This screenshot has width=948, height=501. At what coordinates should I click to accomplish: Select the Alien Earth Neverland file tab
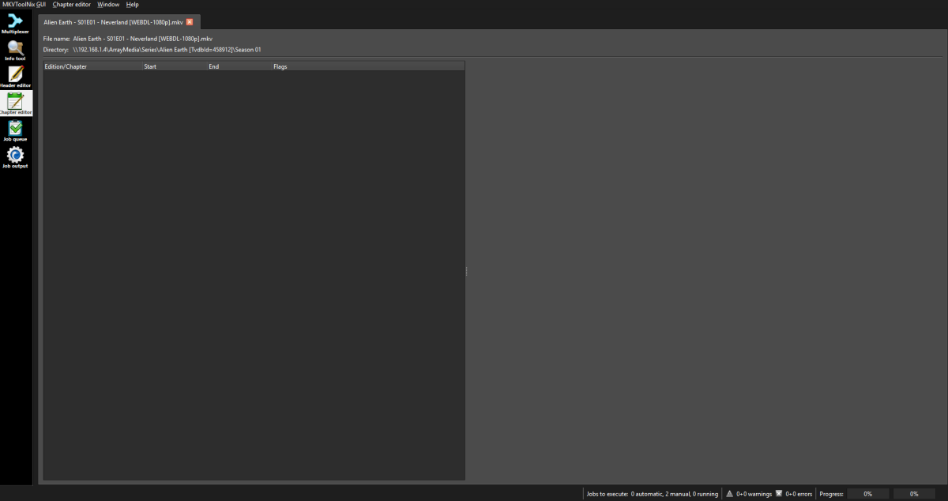111,22
